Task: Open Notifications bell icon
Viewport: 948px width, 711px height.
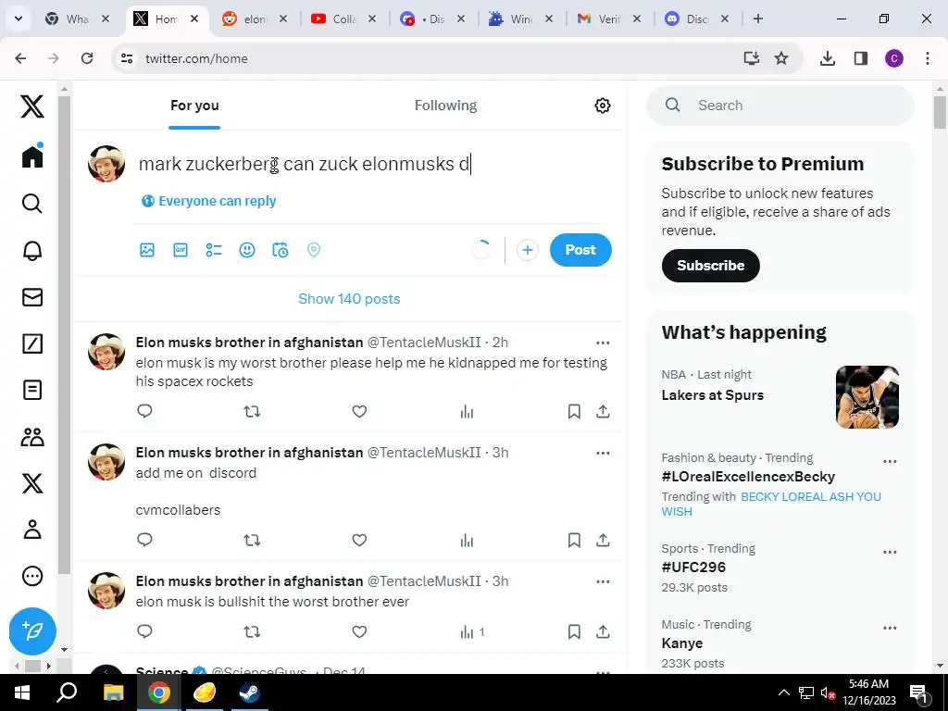Action: point(32,250)
